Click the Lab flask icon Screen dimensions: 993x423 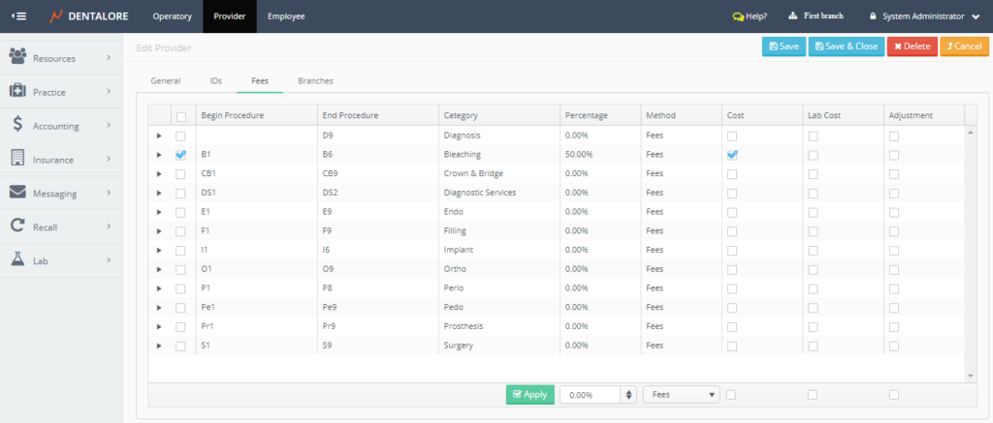(x=17, y=260)
